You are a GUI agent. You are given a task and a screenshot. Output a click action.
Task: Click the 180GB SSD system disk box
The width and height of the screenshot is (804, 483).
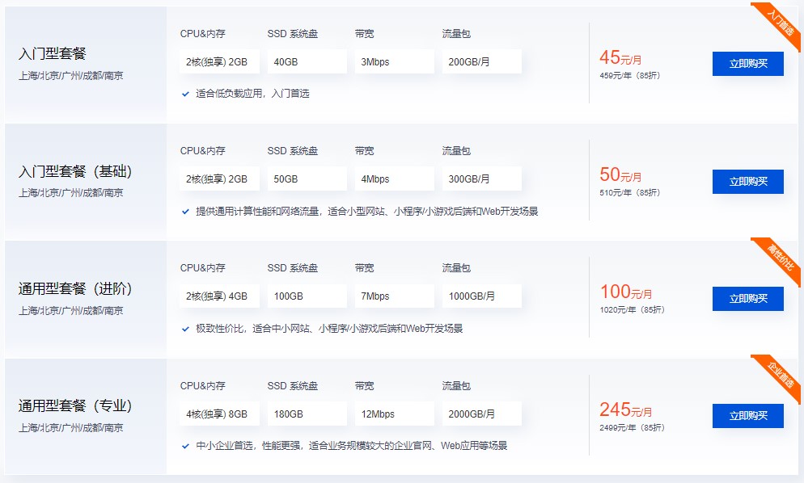click(307, 414)
